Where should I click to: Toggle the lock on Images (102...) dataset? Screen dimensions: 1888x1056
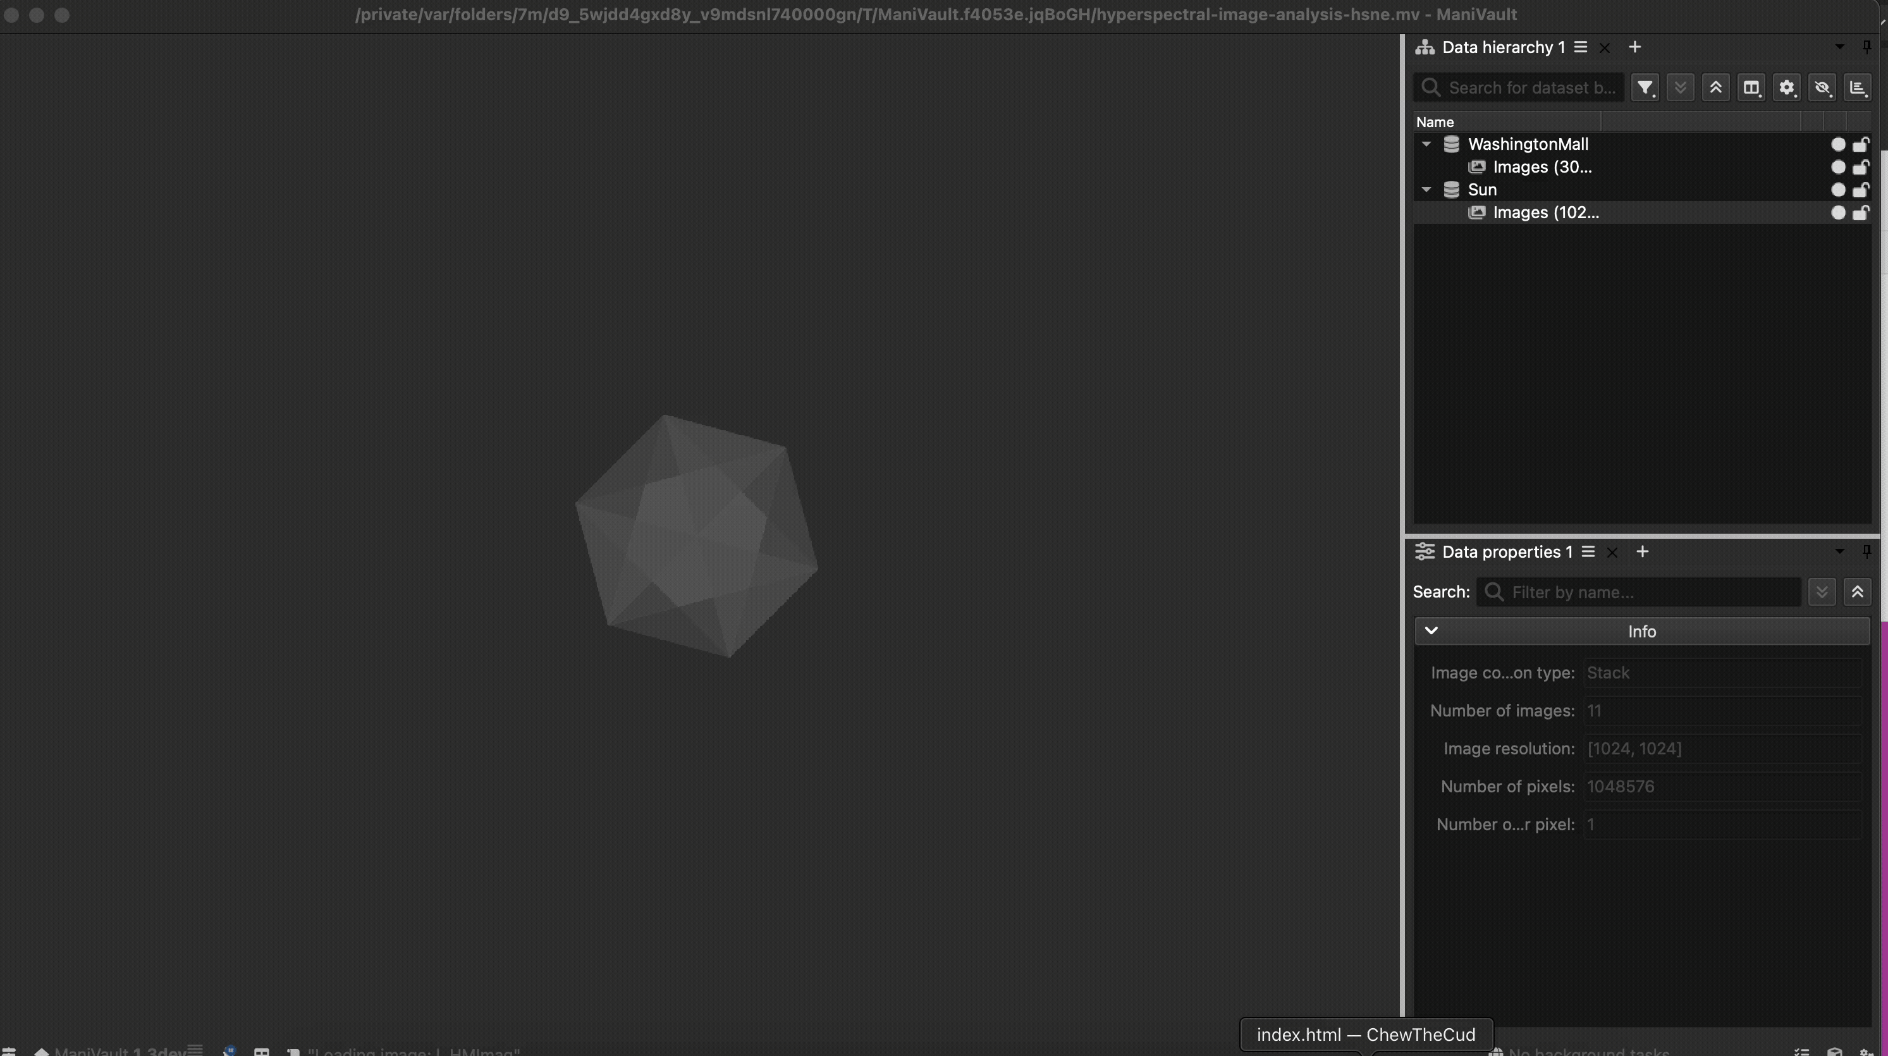tap(1862, 212)
